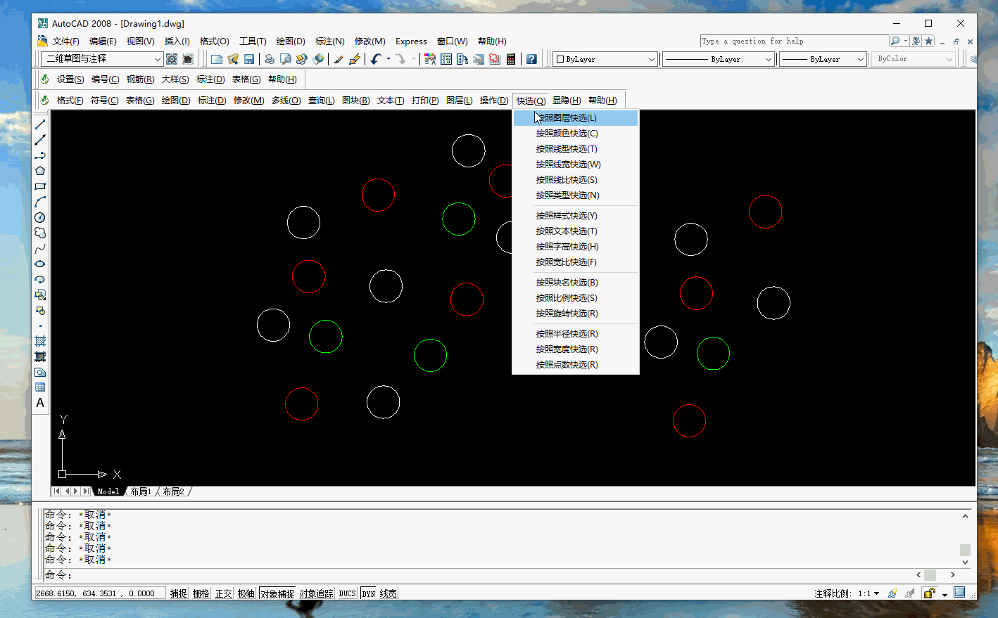Open the Express menu
Screen dimensions: 998x618
click(x=411, y=41)
